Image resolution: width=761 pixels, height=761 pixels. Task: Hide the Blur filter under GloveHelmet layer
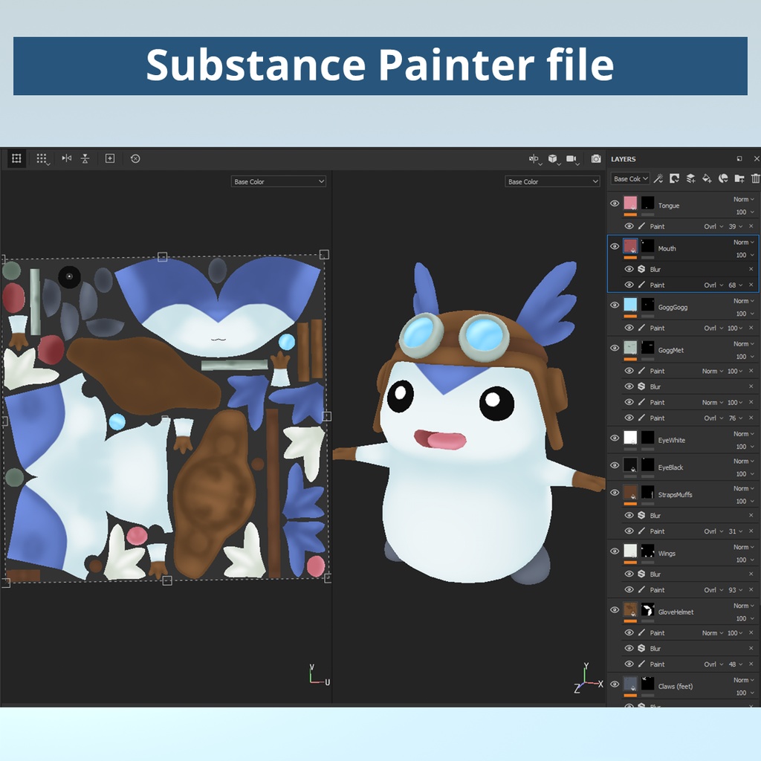pos(629,648)
